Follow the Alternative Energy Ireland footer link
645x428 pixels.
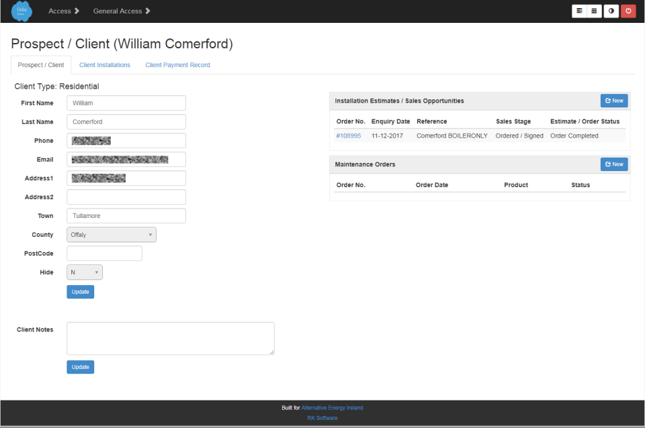pos(332,408)
